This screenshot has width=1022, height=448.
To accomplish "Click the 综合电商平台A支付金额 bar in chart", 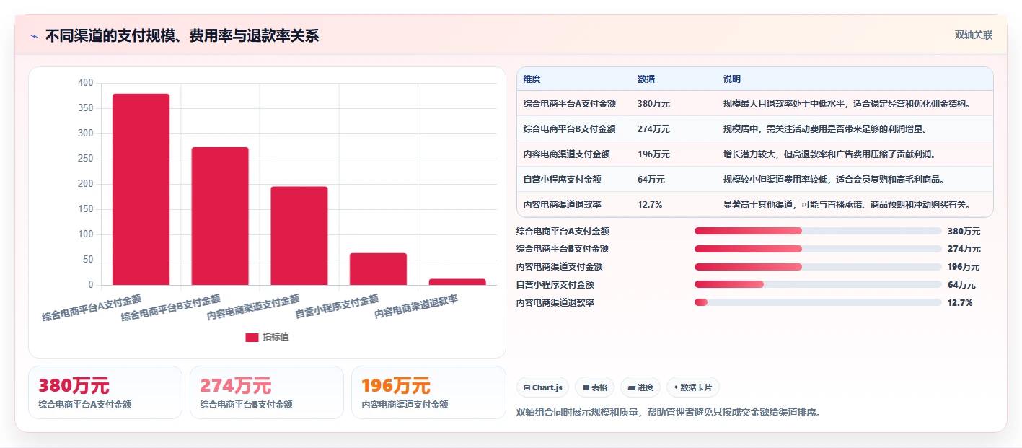I will click(141, 189).
